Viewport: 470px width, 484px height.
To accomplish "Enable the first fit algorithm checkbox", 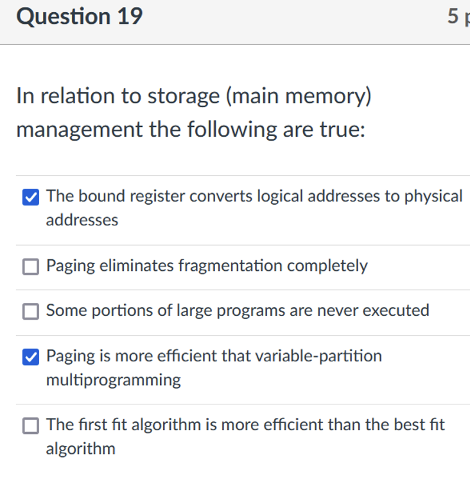I will coord(31,426).
